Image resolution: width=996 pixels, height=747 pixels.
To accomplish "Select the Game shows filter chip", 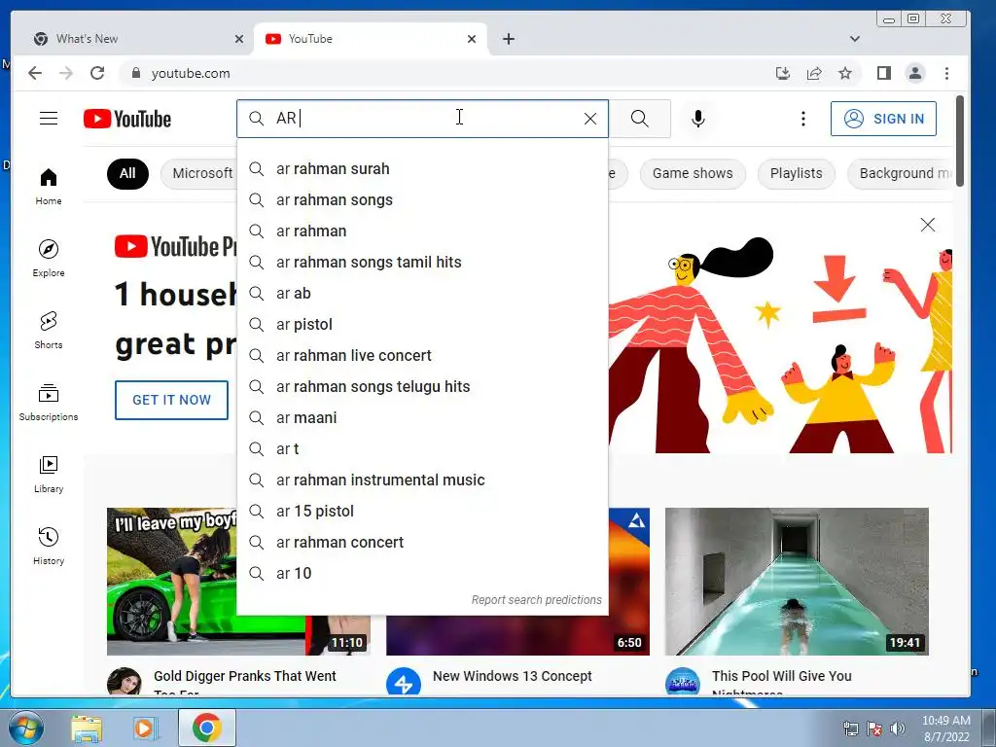I will point(693,173).
